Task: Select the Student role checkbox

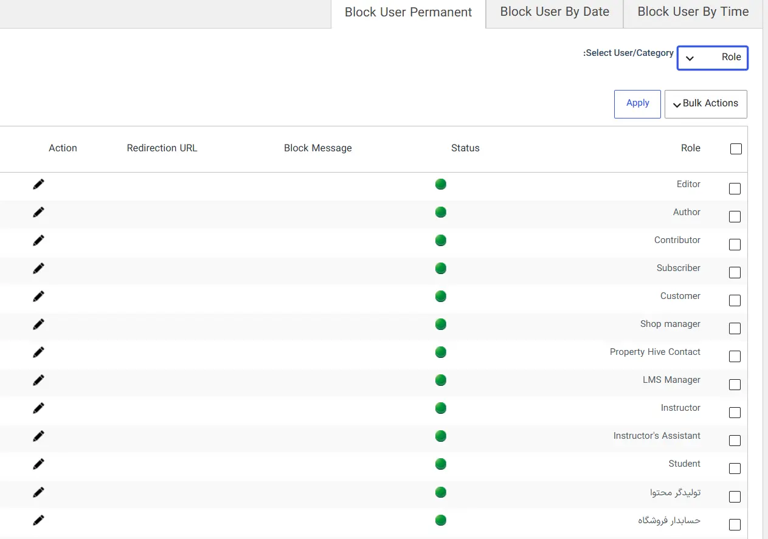Action: 735,468
